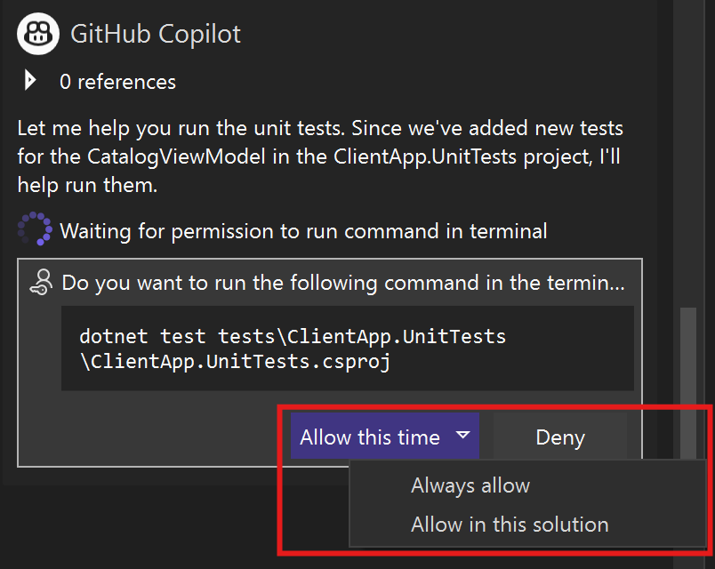
Task: Click ClientApp.UnitTests project in the message text
Action: pos(429,156)
